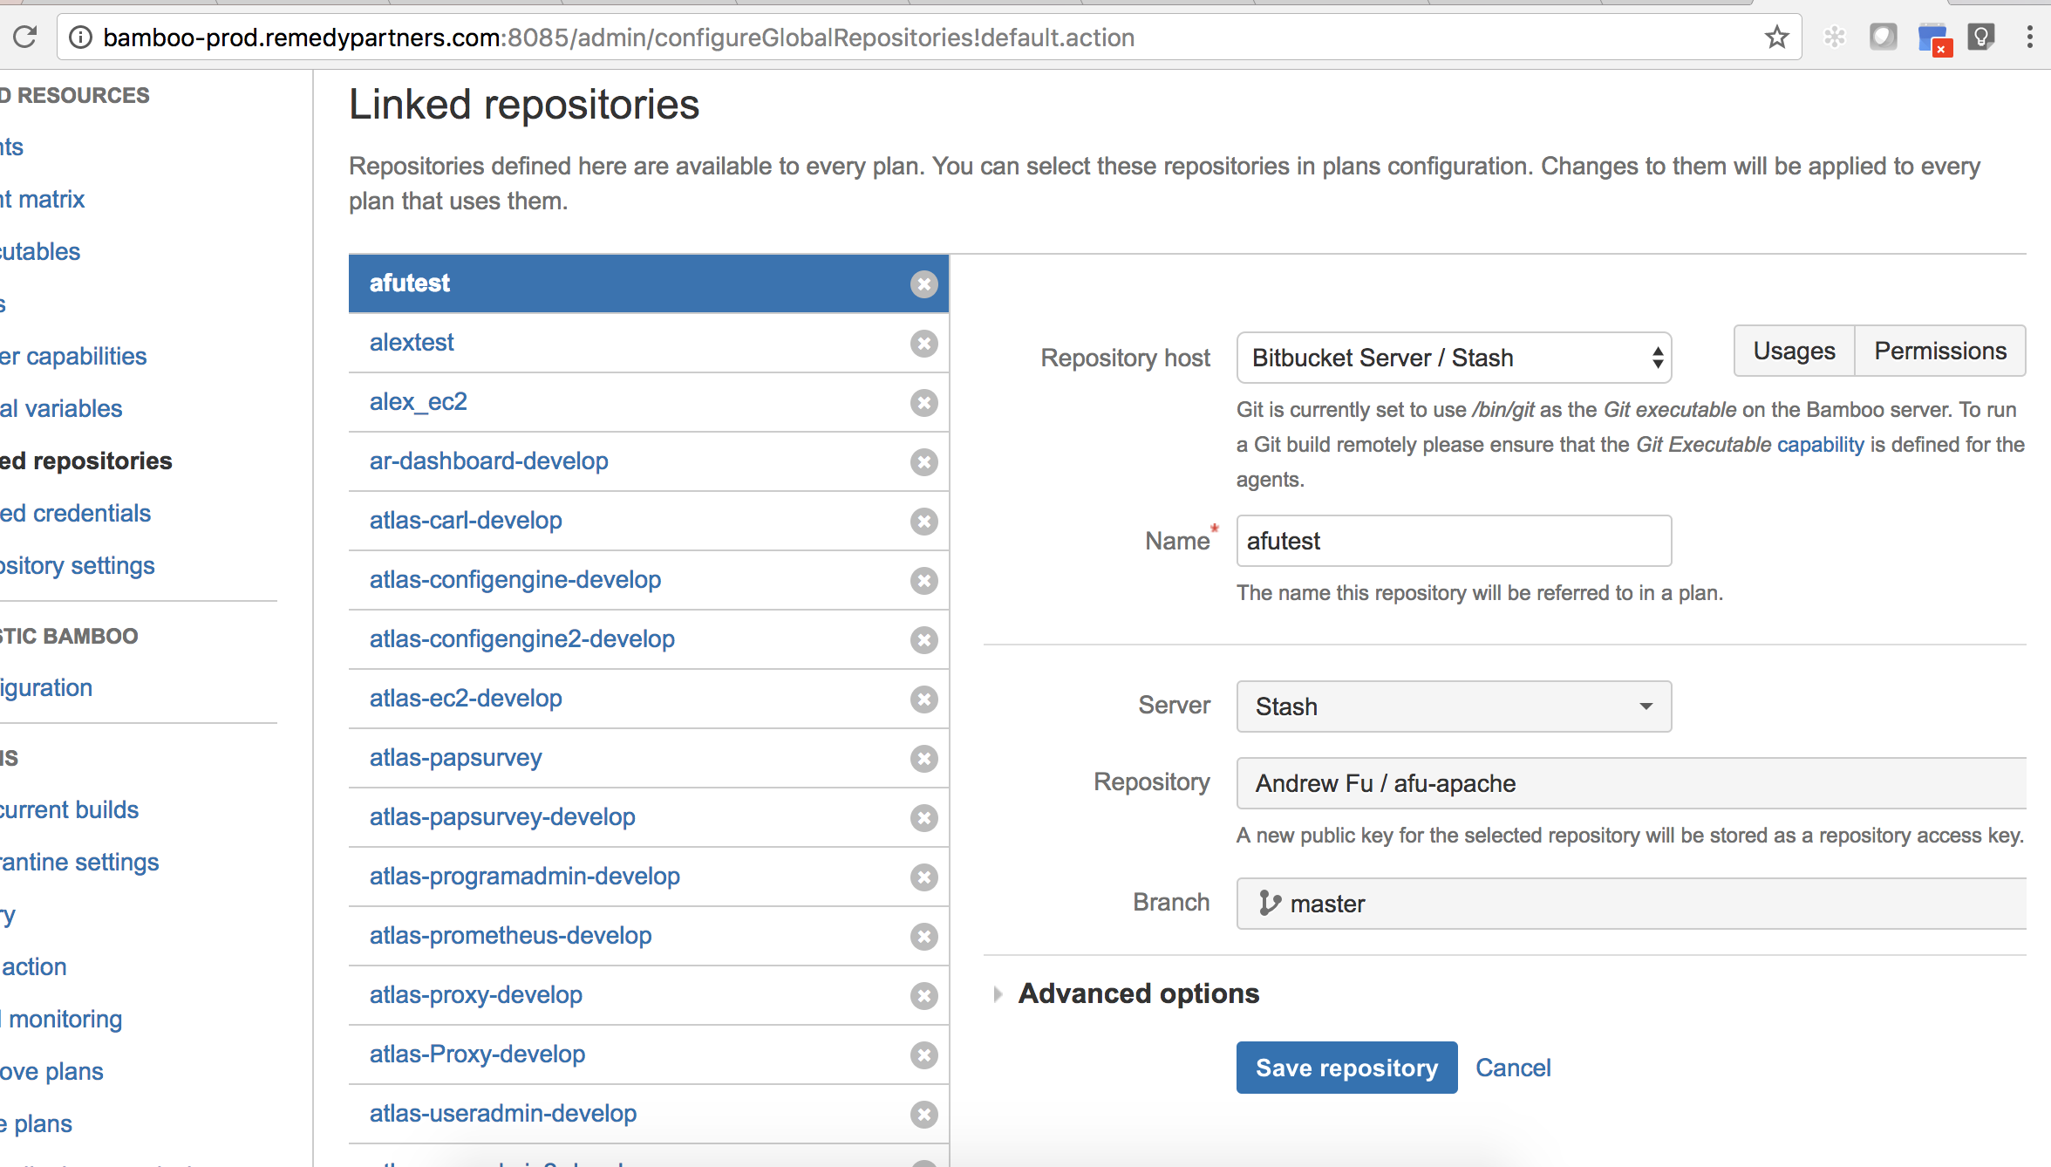The image size is (2051, 1167).
Task: Select the ar-dashboard-develop repository in the list
Action: point(488,461)
